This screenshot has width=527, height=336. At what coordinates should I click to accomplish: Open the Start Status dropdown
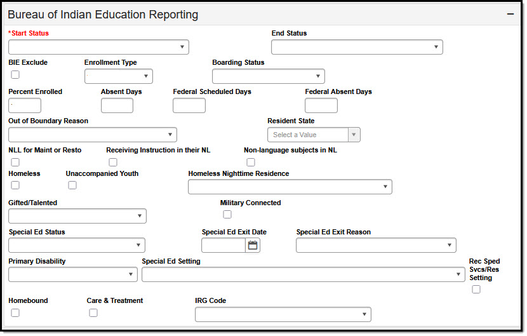tap(98, 47)
